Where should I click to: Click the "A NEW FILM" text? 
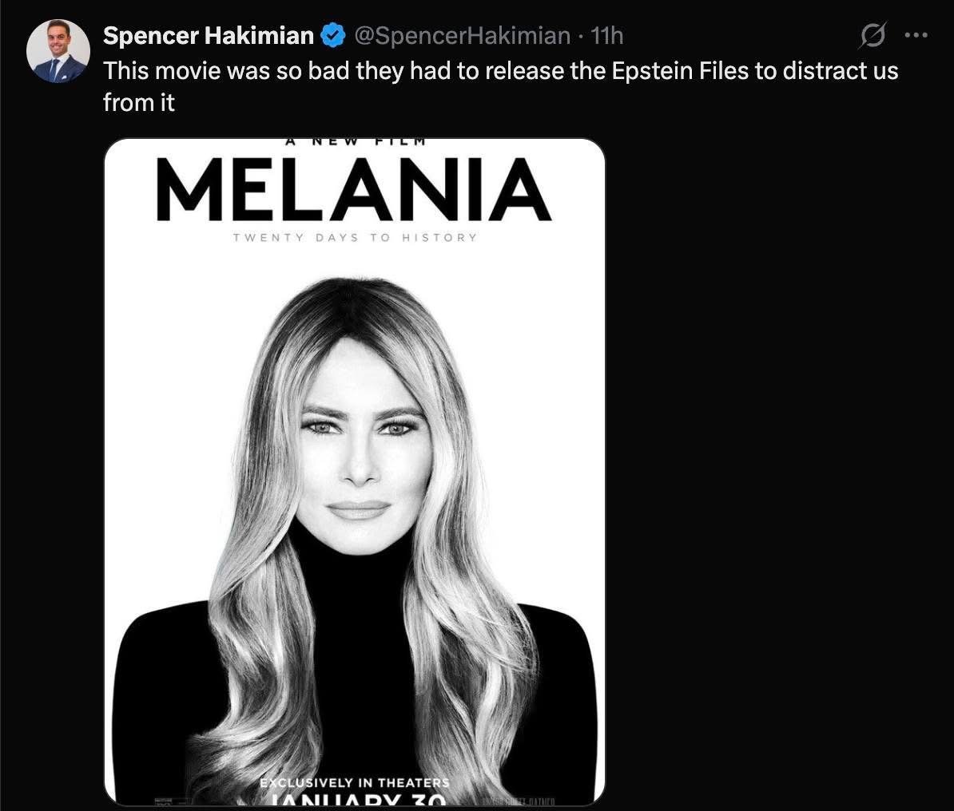pos(354,142)
